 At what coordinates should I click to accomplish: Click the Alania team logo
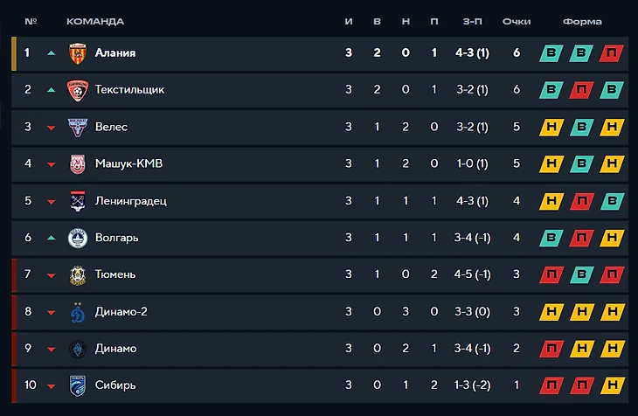(x=78, y=53)
